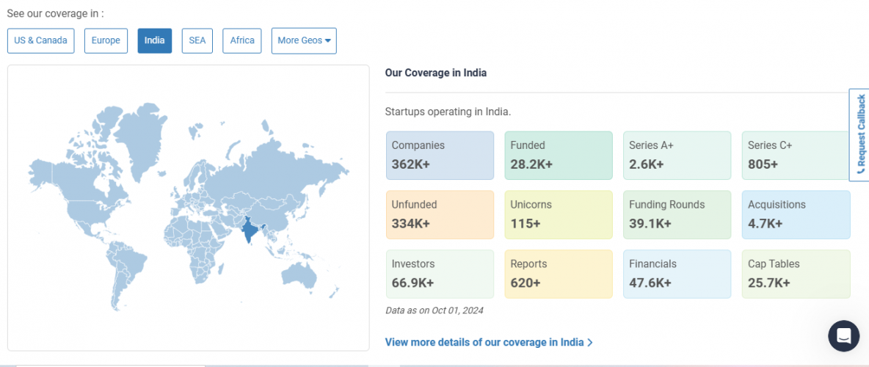Image resolution: width=869 pixels, height=367 pixels.
Task: Click the Investors 66.9K+ card
Action: (x=440, y=274)
